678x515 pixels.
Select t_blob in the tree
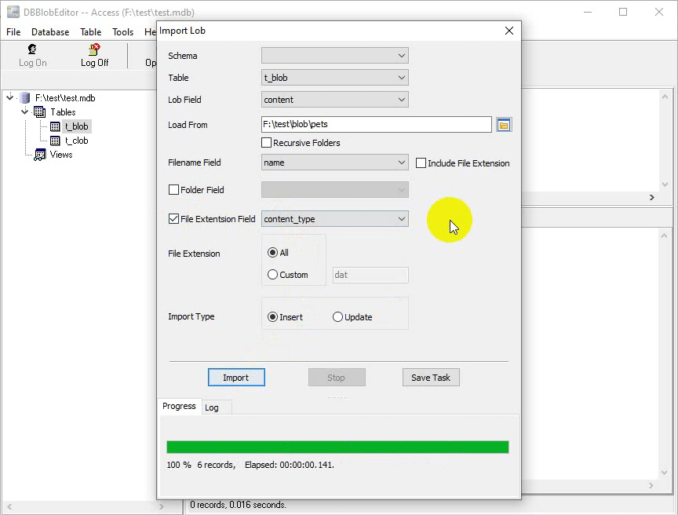(77, 126)
